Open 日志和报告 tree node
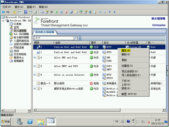The height and width of the screenshot is (127, 169). (x=20, y=54)
